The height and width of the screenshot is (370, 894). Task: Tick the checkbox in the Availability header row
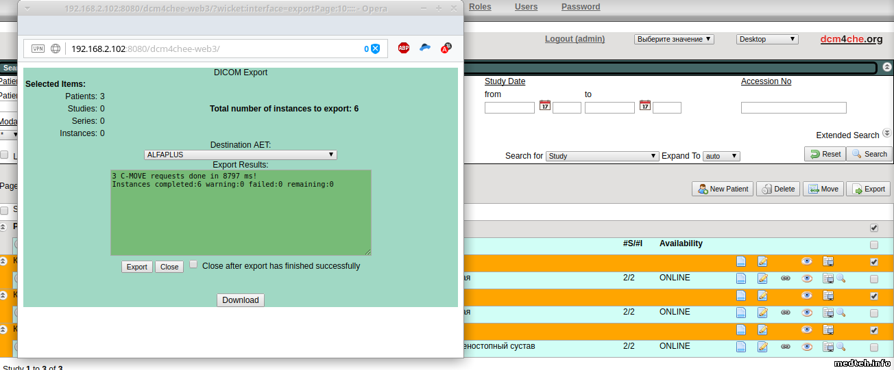(x=873, y=245)
